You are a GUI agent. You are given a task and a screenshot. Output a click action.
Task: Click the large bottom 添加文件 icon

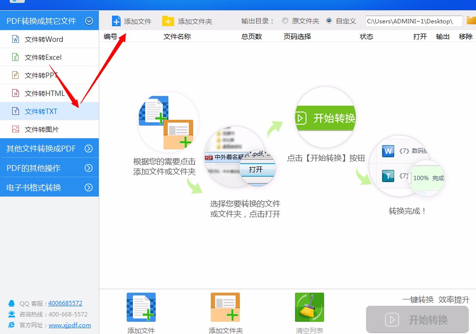[141, 307]
